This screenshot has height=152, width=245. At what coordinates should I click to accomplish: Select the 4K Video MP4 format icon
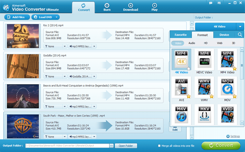pos(181,60)
